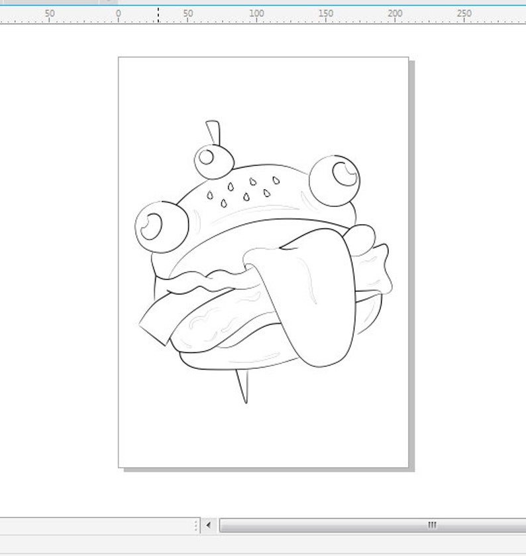This screenshot has height=556, width=526.
Task: Click the dotted splitter grip beside scrollbar
Action: (195, 525)
